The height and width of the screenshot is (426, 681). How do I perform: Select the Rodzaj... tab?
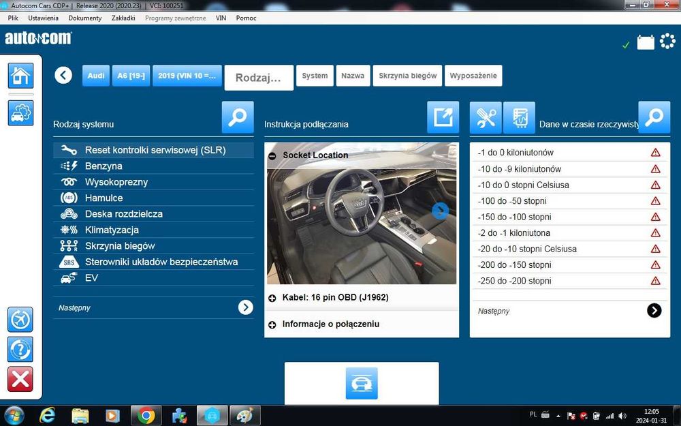pos(259,78)
